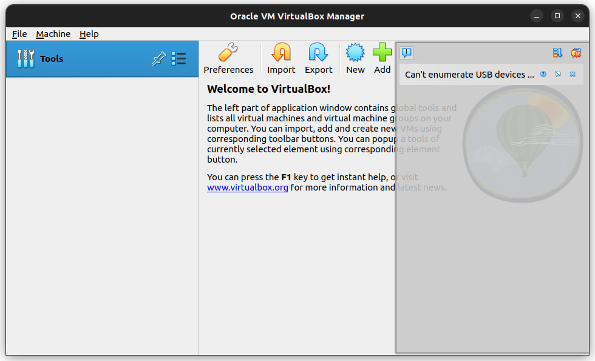This screenshot has width=595, height=361.
Task: Open the Preferences dialog
Action: coord(228,58)
